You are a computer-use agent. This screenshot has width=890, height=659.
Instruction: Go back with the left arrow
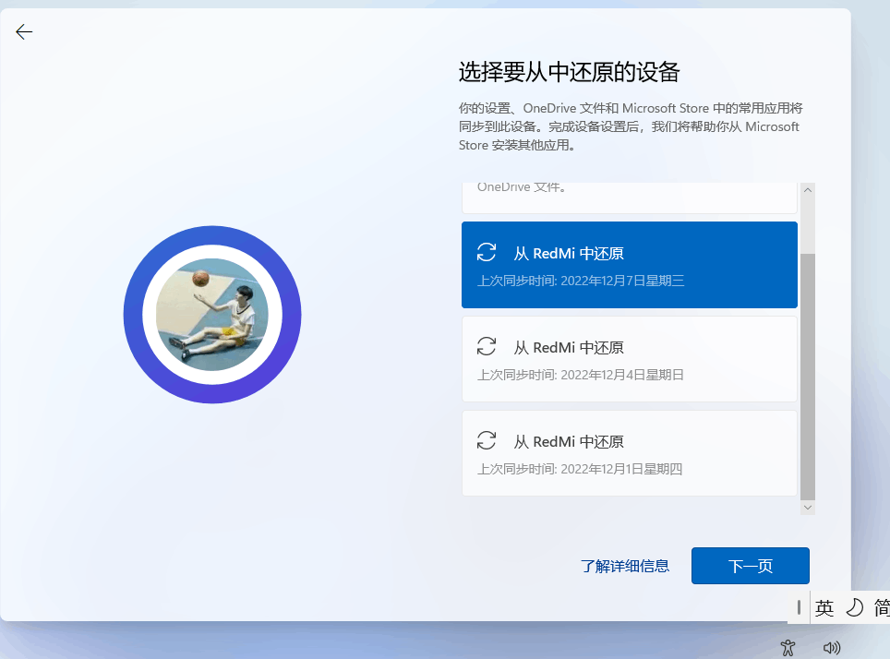tap(24, 31)
